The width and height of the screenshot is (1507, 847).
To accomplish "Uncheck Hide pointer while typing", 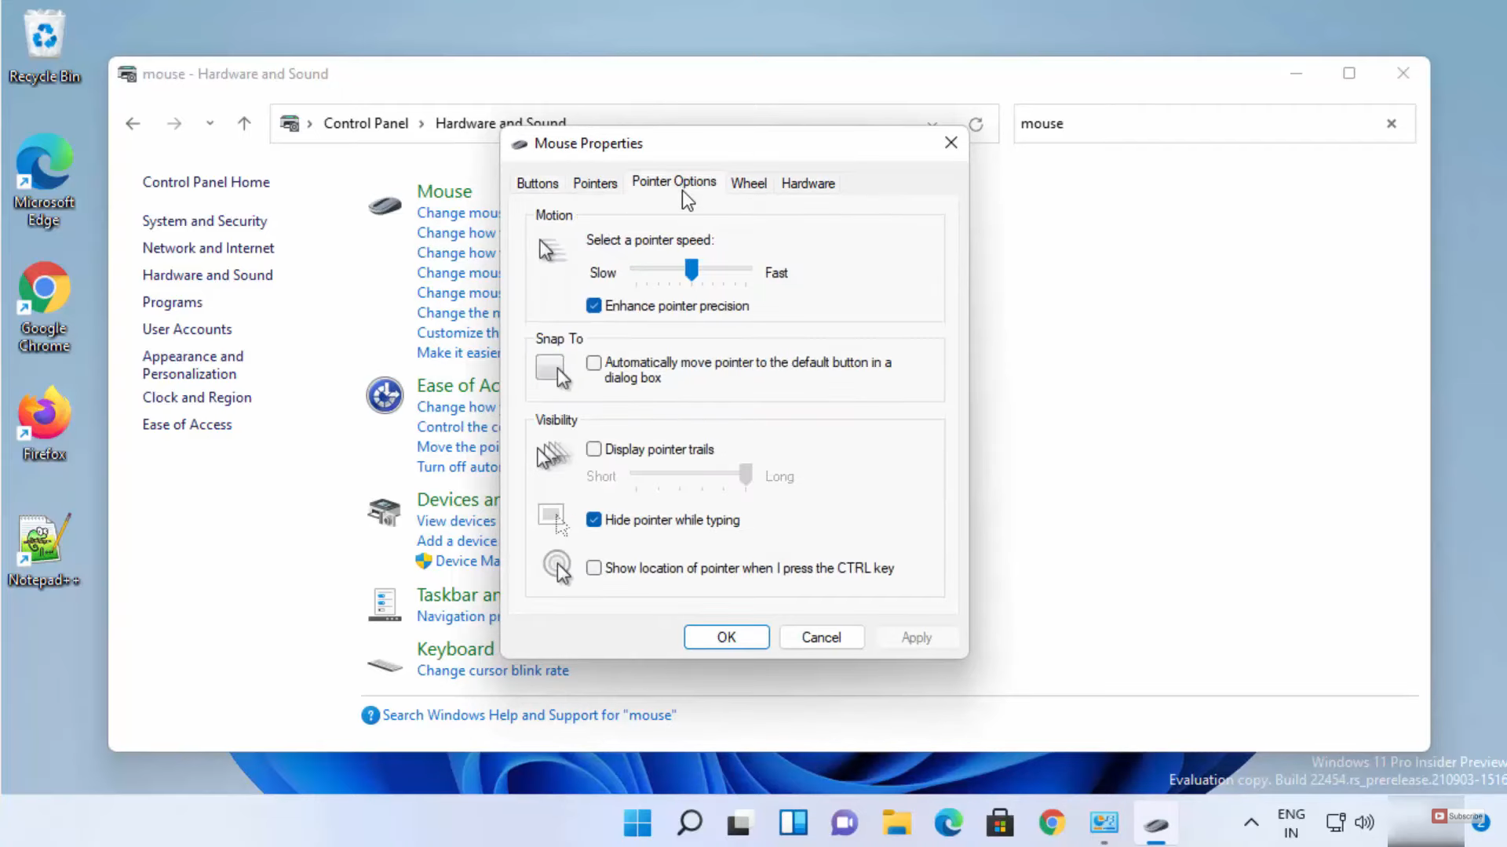I will click(x=594, y=520).
